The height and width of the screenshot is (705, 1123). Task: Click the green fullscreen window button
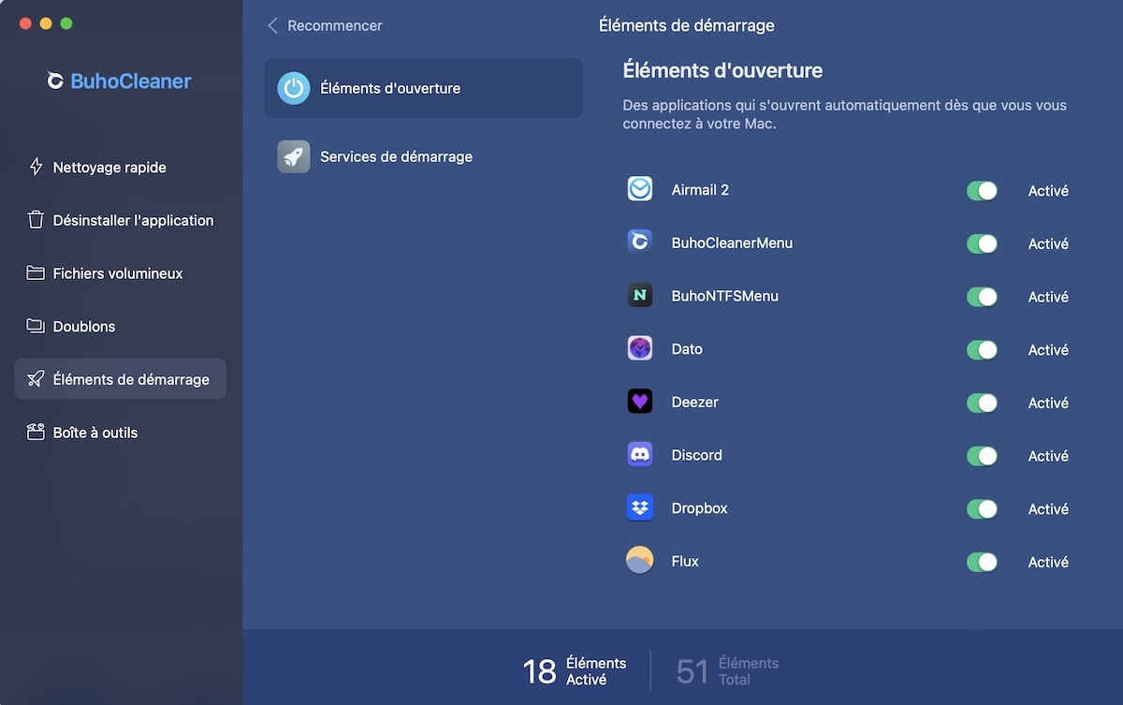(x=66, y=23)
